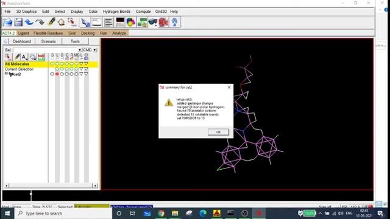390x219 pixels.
Task: Click the white marker on the black timeline
Action: click(x=31, y=194)
